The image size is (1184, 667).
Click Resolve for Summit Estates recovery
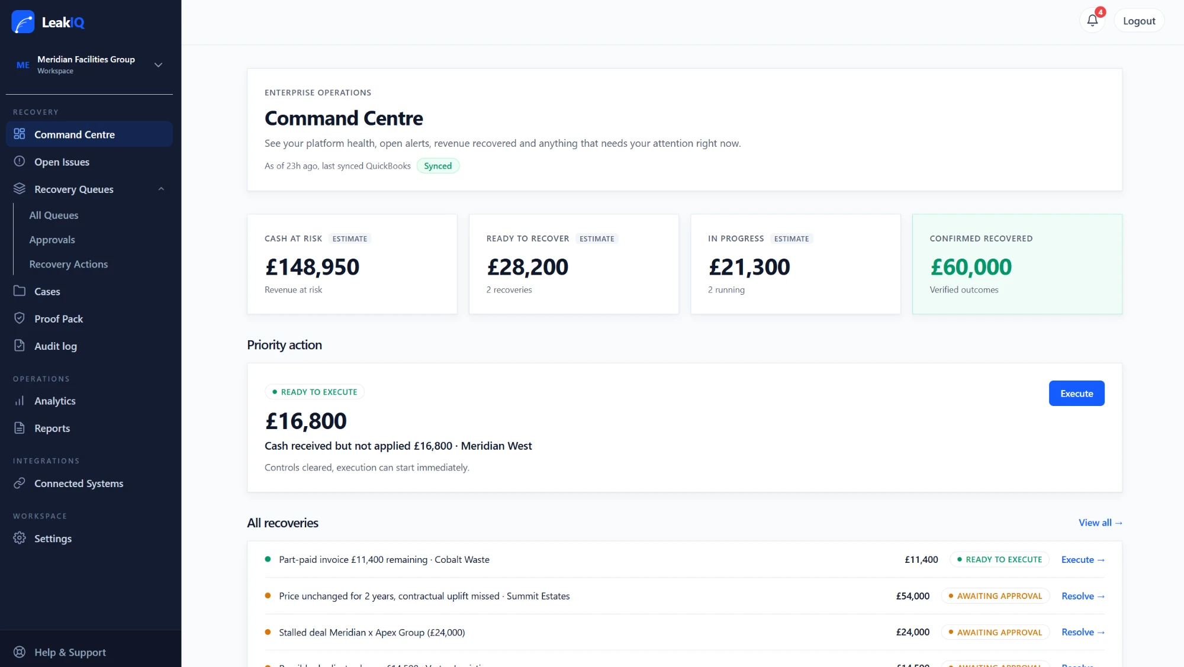pyautogui.click(x=1083, y=596)
